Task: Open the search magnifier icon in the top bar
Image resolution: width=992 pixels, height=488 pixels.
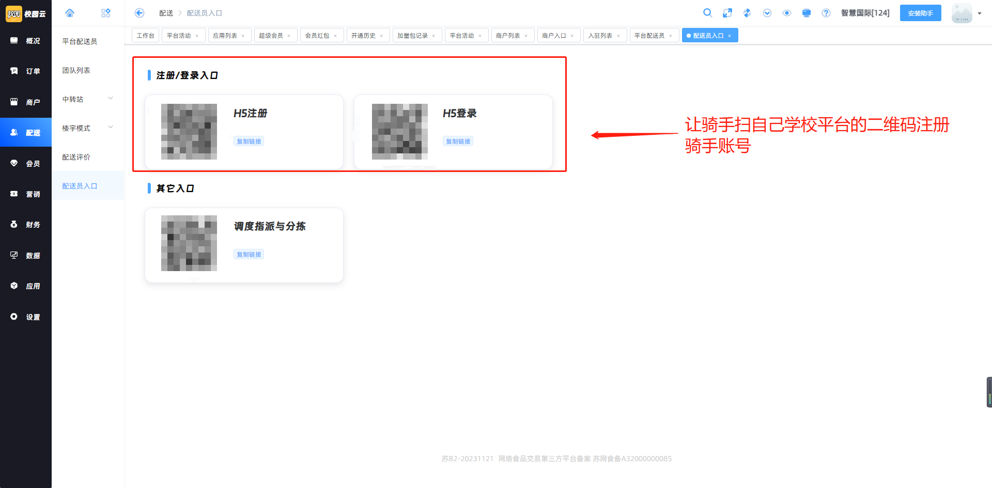Action: tap(708, 13)
